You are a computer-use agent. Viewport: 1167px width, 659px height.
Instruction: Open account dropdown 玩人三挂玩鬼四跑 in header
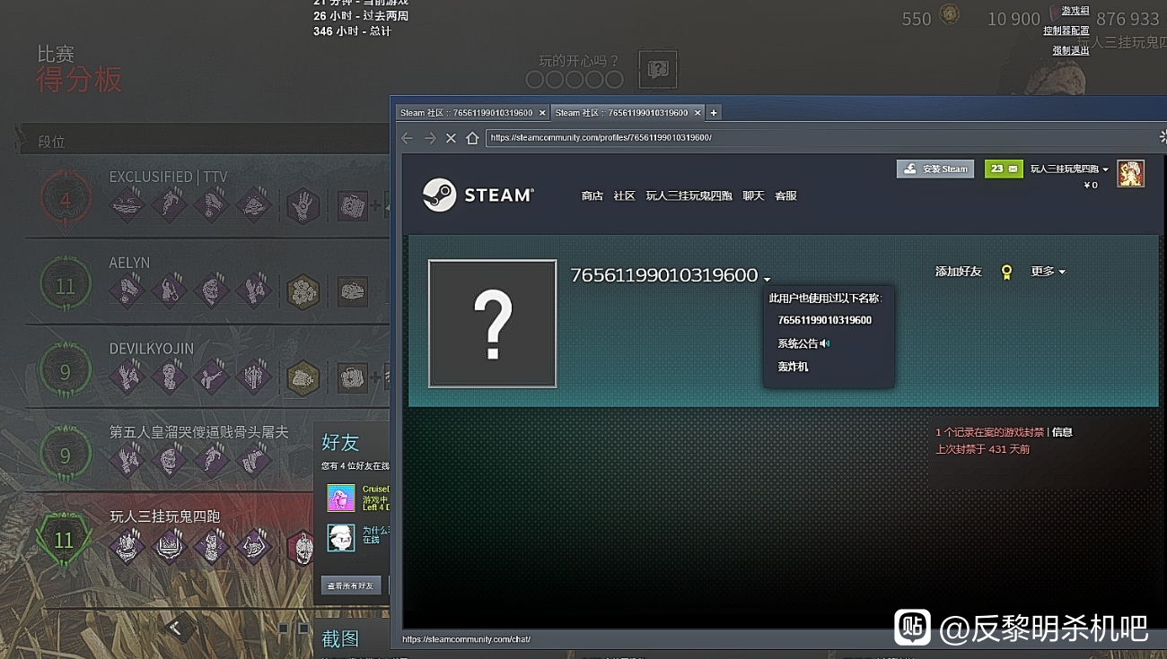click(1069, 169)
